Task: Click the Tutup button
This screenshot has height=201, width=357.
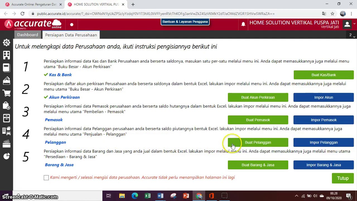Action: [343, 178]
